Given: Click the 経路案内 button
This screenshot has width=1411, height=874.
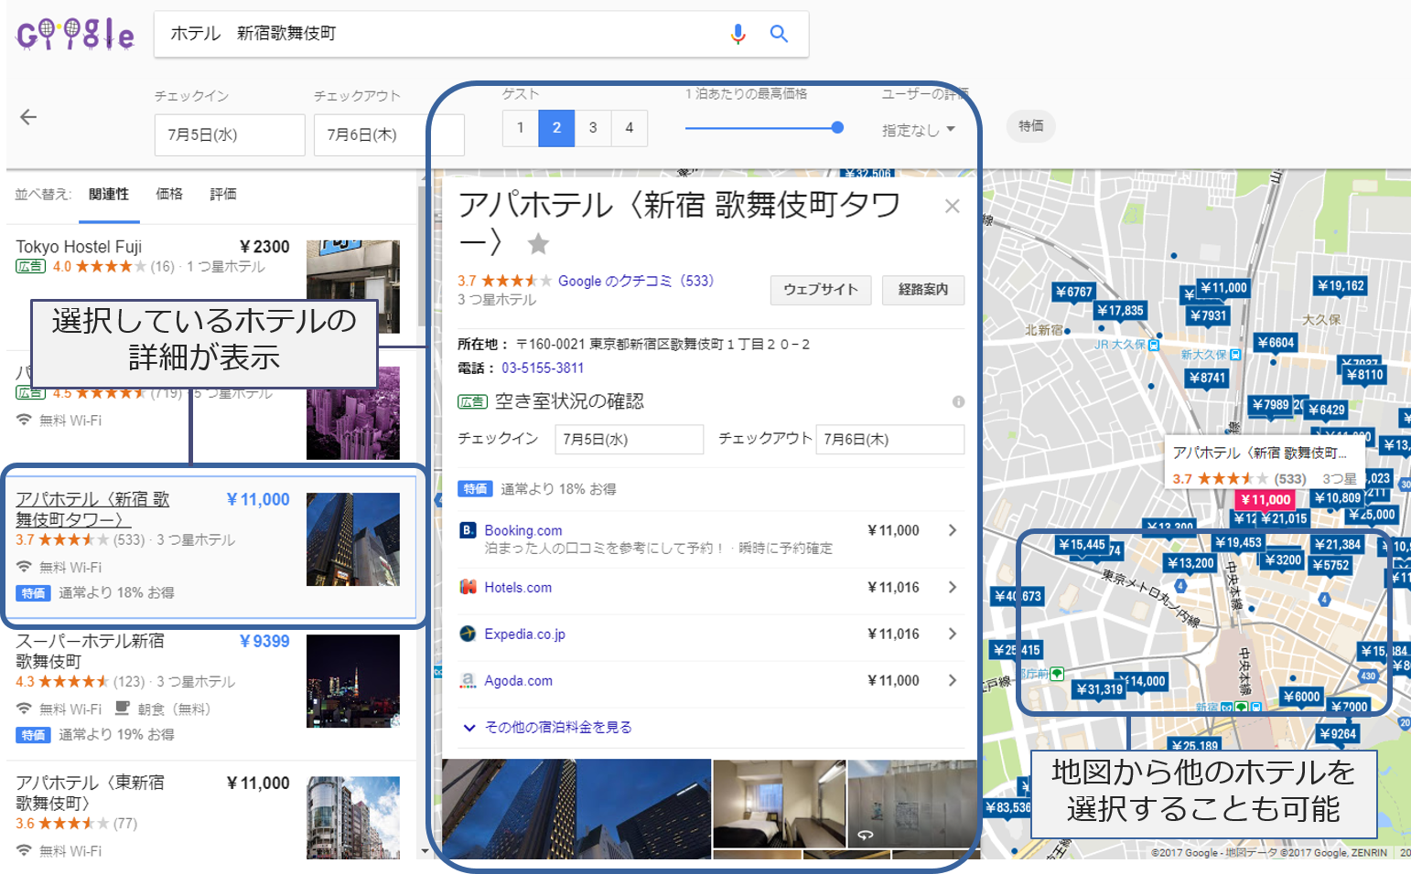Looking at the screenshot, I should pyautogui.click(x=923, y=290).
